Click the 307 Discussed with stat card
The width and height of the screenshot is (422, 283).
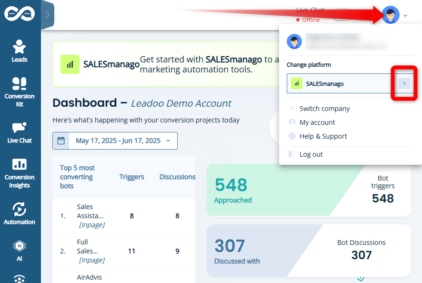[309, 251]
